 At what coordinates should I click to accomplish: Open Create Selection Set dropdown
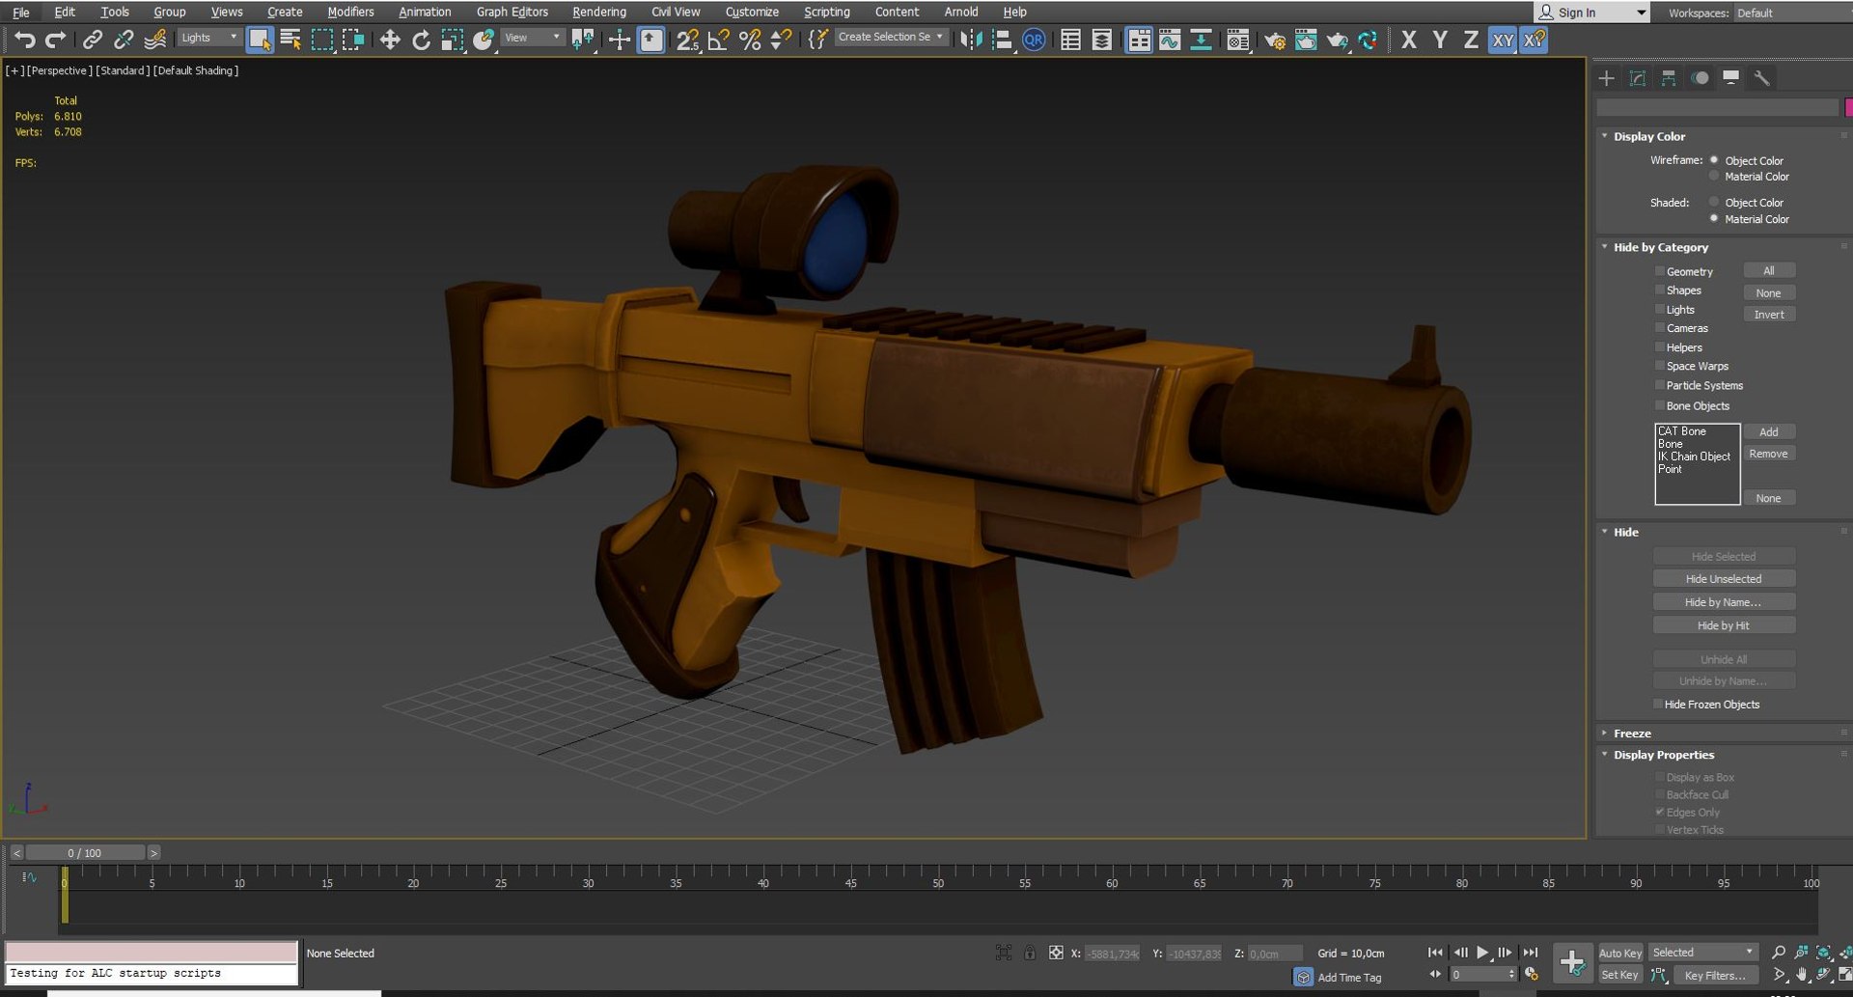coord(890,37)
